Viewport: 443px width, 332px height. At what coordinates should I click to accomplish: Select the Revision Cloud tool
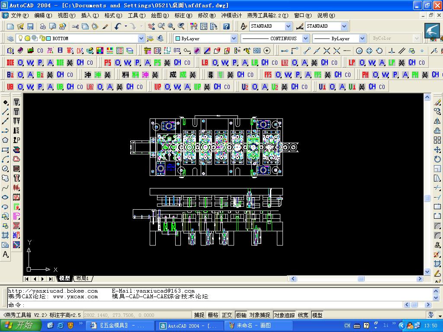(x=5, y=179)
